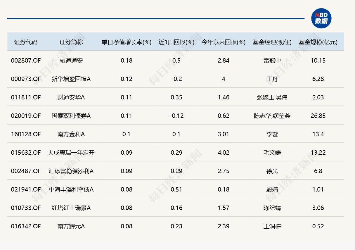Select code 011811.OF
Image resolution: width=355 pixels, height=250 pixels.
[x=26, y=97]
